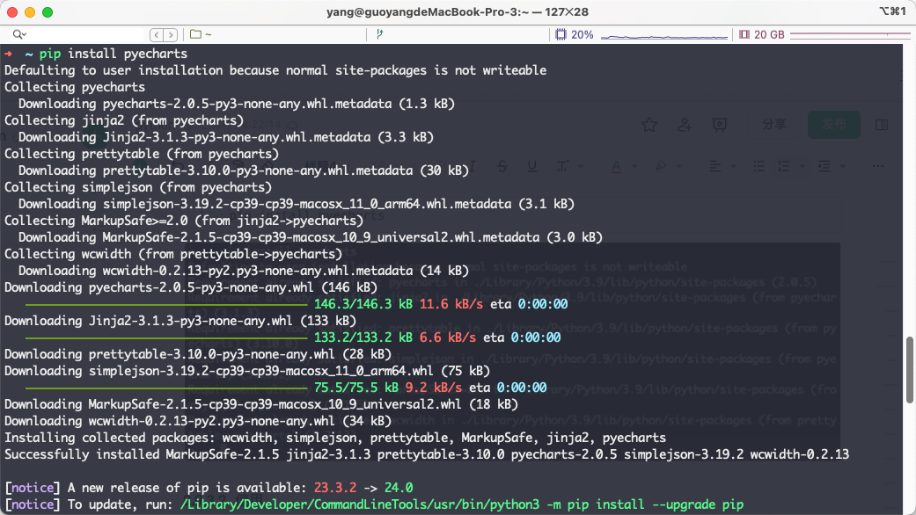
Task: Click the git branch status icon
Action: click(x=379, y=34)
